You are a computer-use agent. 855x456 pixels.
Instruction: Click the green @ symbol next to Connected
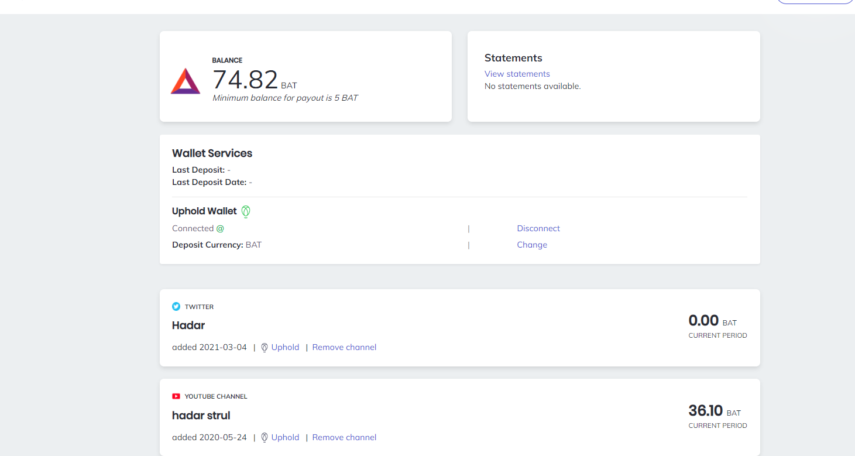[x=220, y=228]
